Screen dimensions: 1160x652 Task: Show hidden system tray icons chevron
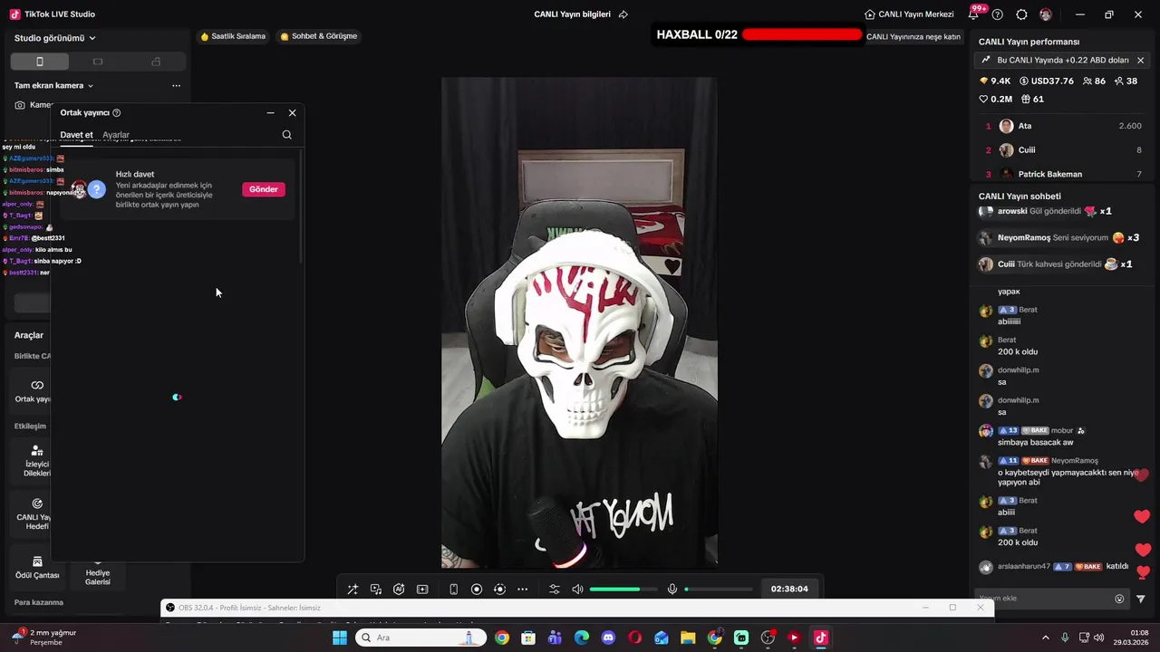1045,638
